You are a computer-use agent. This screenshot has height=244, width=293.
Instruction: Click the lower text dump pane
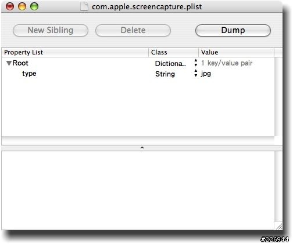click(138, 190)
